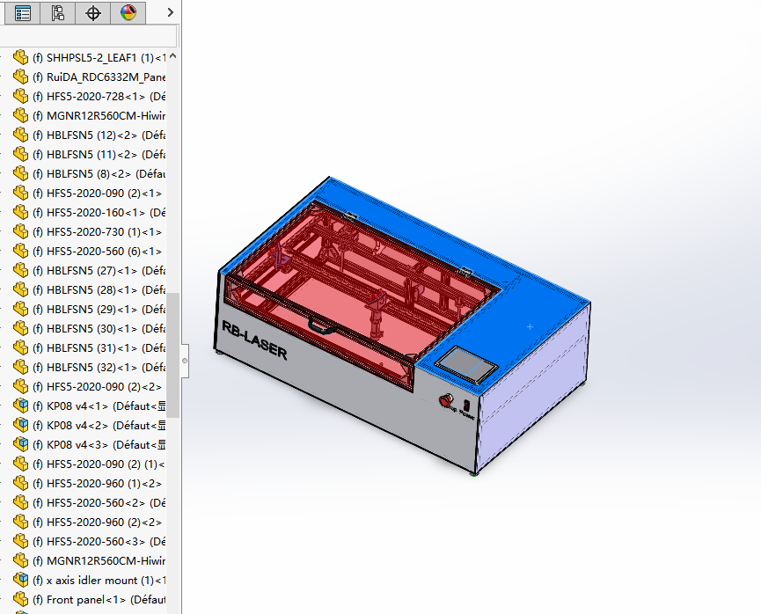Click part icon beside x axis idler mount

pos(20,580)
